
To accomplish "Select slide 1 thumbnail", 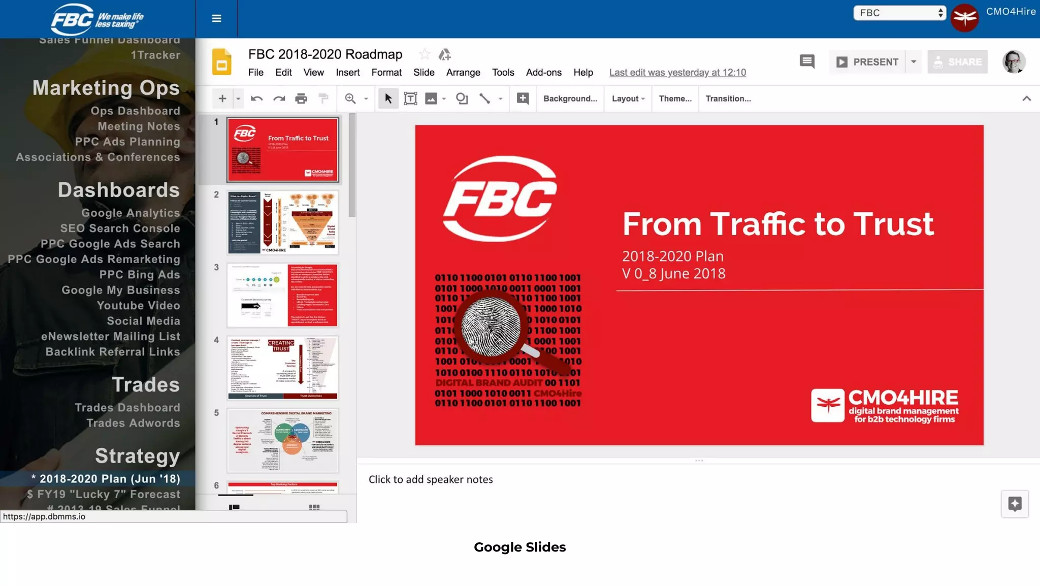I will [x=282, y=150].
